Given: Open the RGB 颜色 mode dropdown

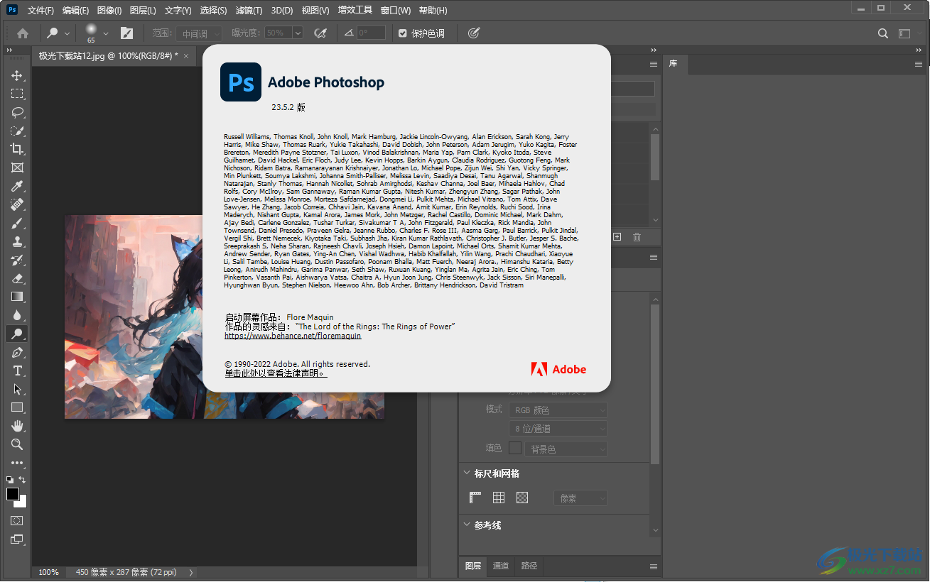Looking at the screenshot, I should click(x=558, y=410).
